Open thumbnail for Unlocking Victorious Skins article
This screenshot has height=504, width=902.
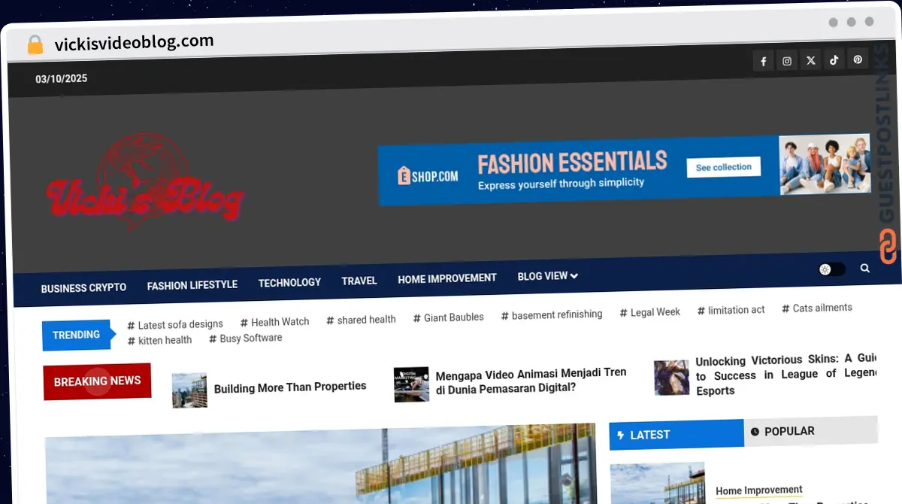click(x=671, y=378)
